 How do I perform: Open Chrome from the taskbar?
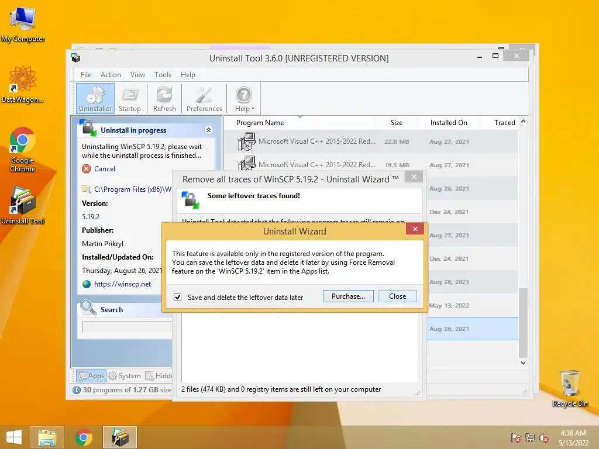coord(83,437)
